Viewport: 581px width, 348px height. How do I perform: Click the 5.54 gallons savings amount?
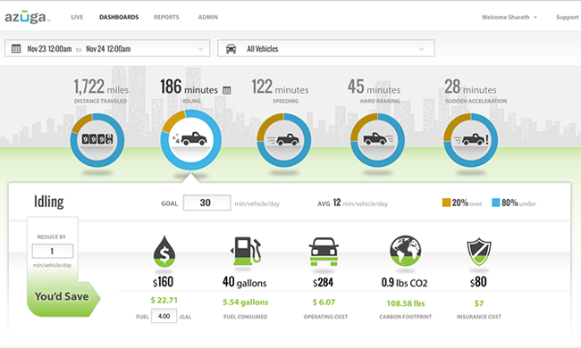coord(245,302)
